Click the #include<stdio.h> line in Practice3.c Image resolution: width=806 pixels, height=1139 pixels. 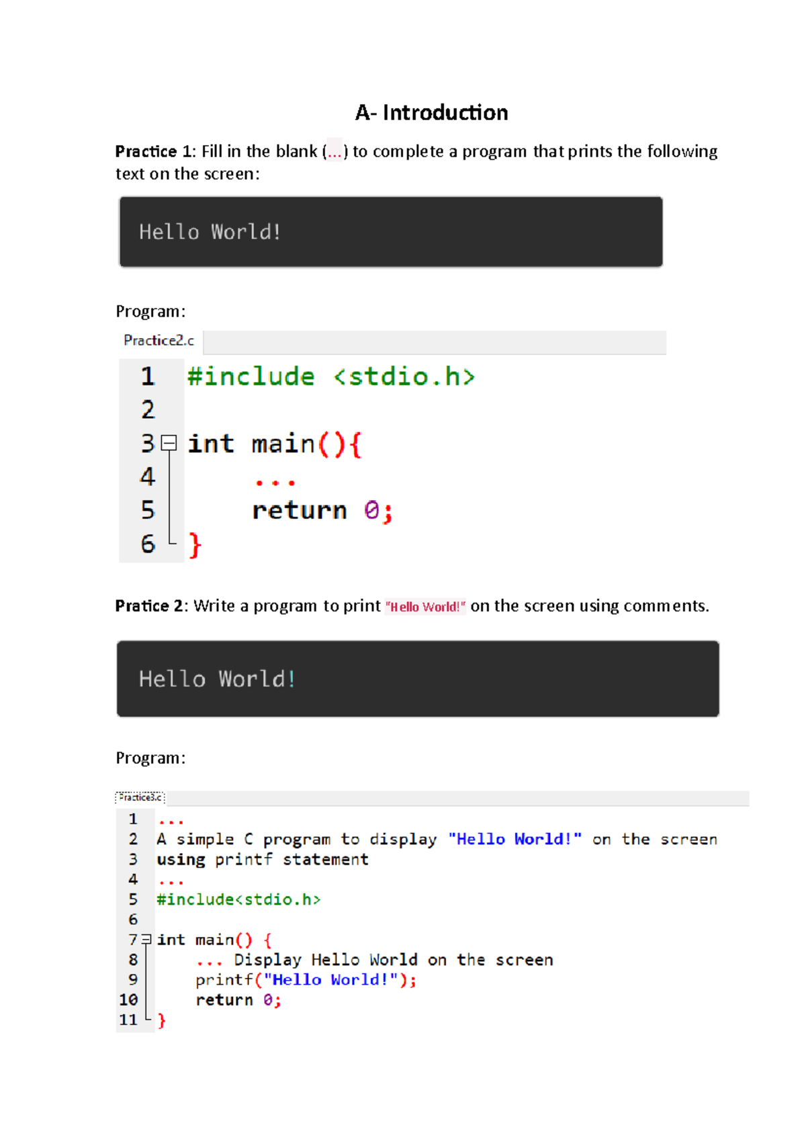coord(238,899)
